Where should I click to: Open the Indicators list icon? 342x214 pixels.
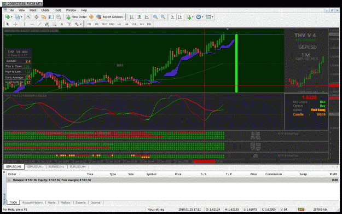coord(189,17)
